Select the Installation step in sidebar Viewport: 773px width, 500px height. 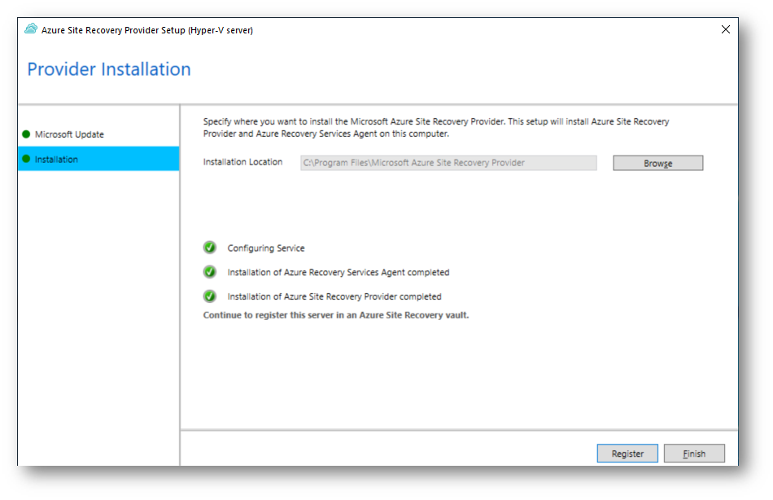pos(98,159)
